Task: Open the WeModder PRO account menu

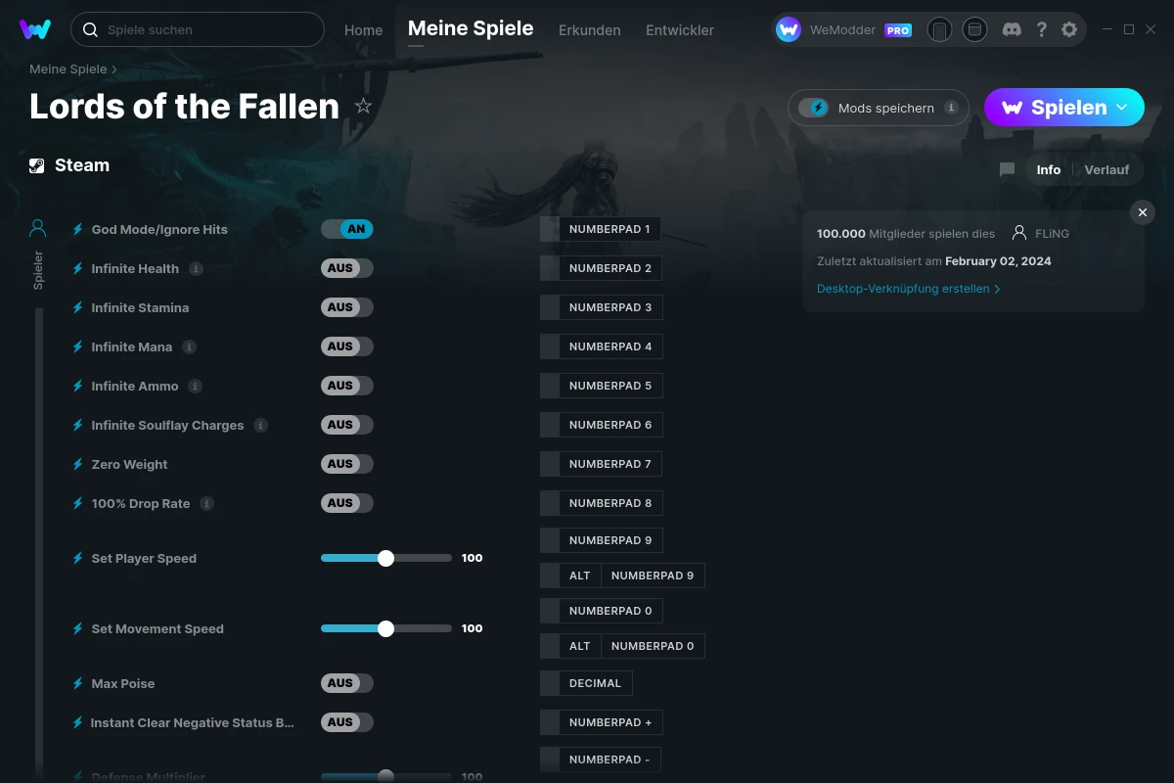Action: click(843, 29)
